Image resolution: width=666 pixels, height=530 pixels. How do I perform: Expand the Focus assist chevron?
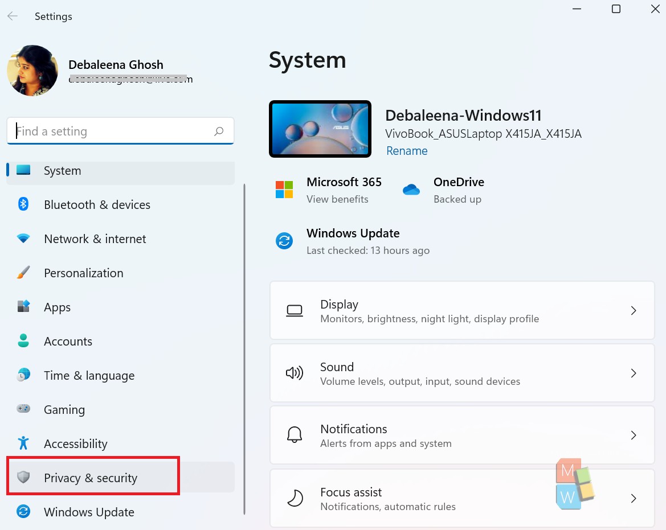tap(634, 498)
